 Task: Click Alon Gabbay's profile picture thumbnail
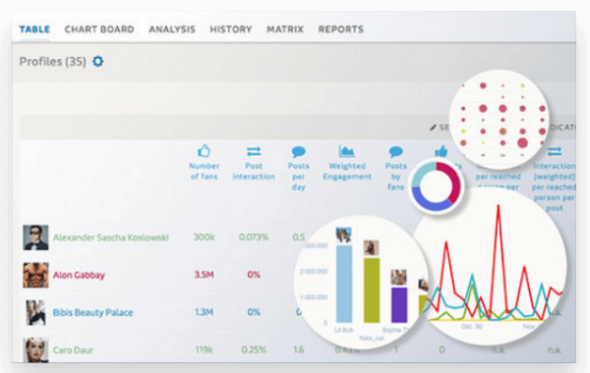(x=35, y=275)
